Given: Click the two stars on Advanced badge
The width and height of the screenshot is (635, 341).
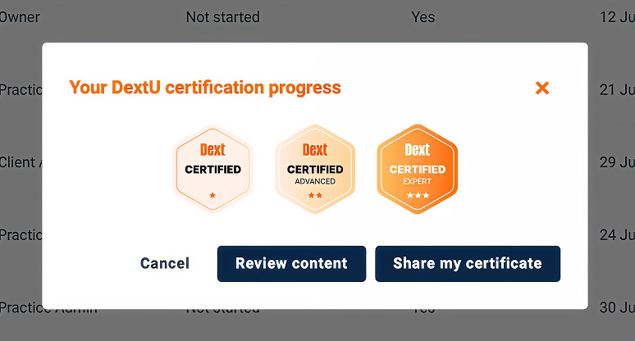Looking at the screenshot, I should 315,195.
